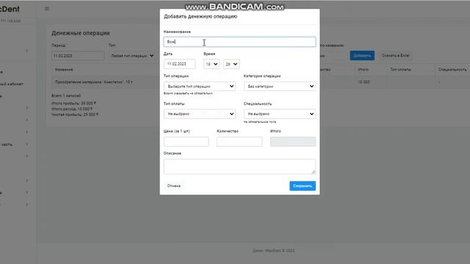Open the Специальность dropdown in the dialog

pyautogui.click(x=280, y=114)
